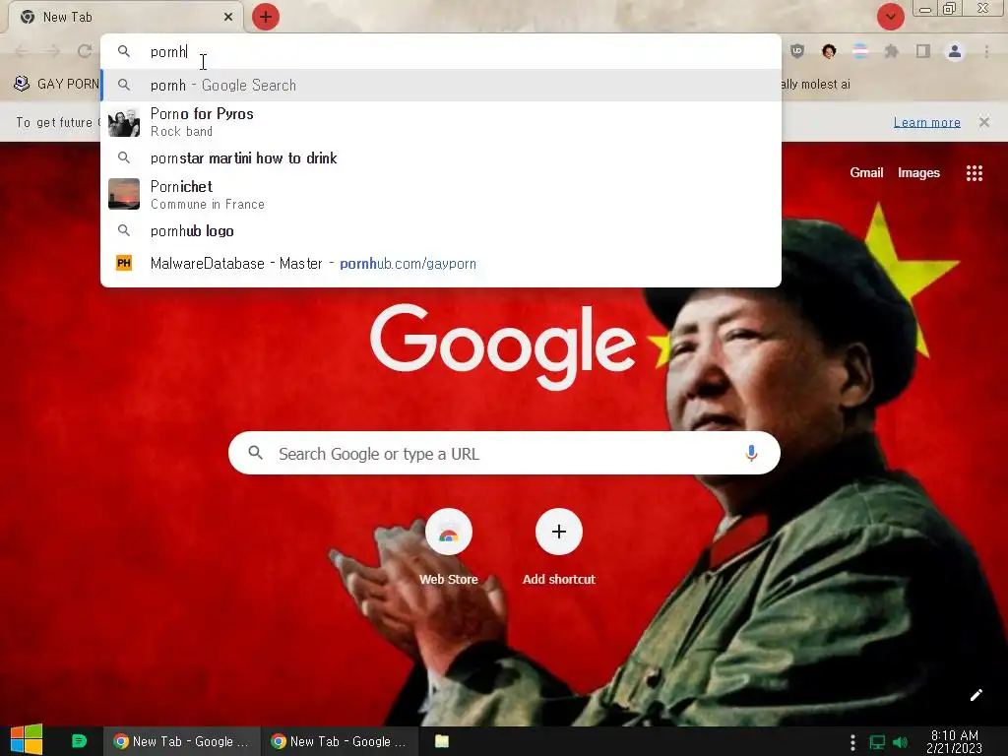1008x756 pixels.
Task: Open the Web Store shortcut
Action: [449, 547]
